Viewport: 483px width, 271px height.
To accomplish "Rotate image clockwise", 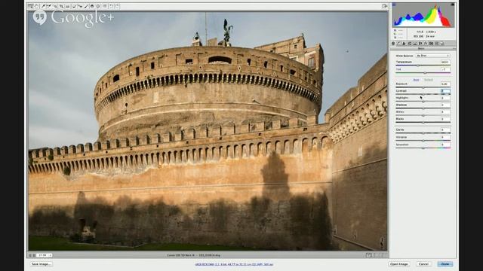I will tap(117, 6).
